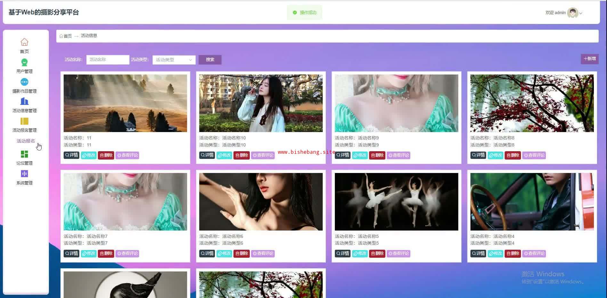Image resolution: width=607 pixels, height=298 pixels.
Task: View 详情 for 活动名称4
Action: pyautogui.click(x=478, y=254)
